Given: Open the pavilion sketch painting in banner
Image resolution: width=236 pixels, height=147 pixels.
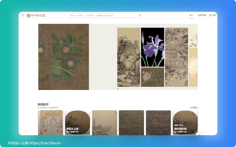Looking at the screenshot, I should pyautogui.click(x=176, y=57).
